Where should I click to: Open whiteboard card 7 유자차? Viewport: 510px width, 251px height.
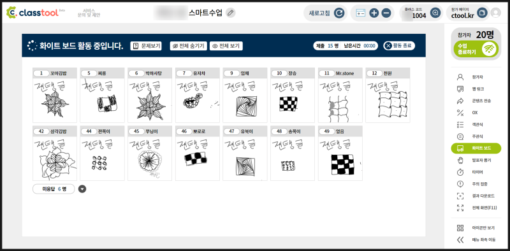[x=198, y=96]
